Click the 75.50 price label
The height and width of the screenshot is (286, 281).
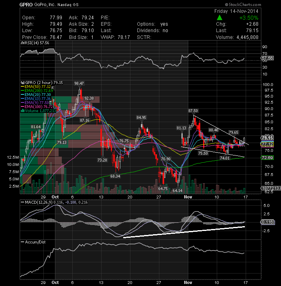click(x=203, y=153)
